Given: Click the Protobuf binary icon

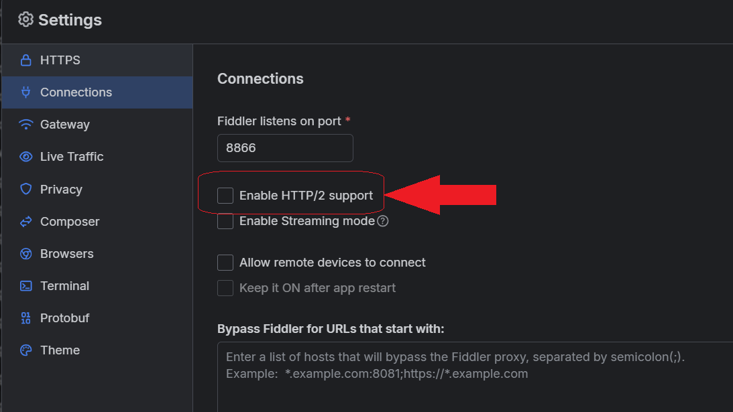Looking at the screenshot, I should coord(26,318).
